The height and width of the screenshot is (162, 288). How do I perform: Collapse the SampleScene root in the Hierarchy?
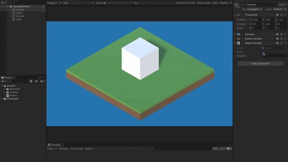[x=8, y=6]
